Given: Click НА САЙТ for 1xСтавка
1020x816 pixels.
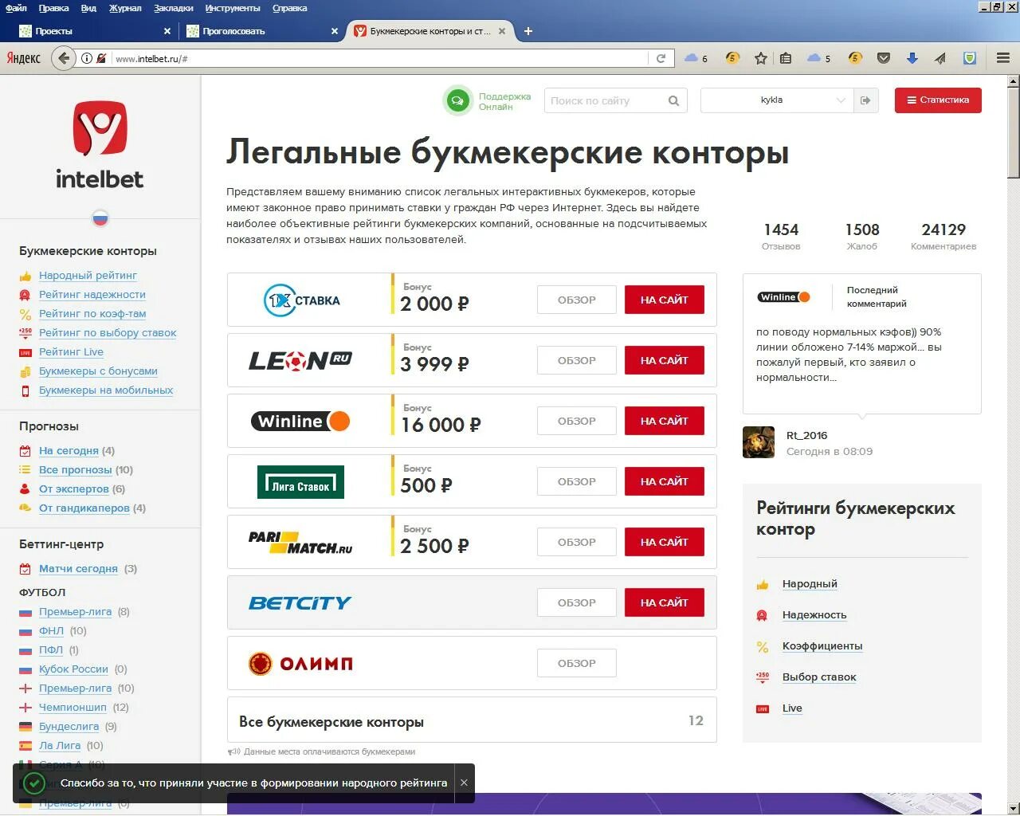Looking at the screenshot, I should [665, 300].
